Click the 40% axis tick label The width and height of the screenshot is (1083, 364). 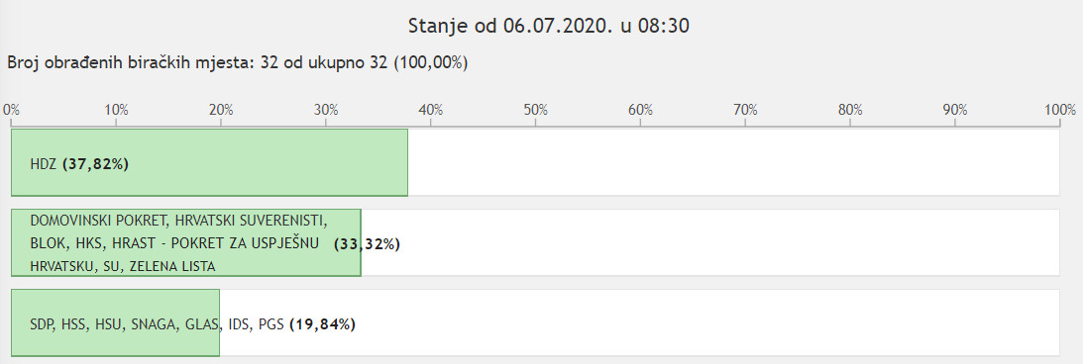431,109
